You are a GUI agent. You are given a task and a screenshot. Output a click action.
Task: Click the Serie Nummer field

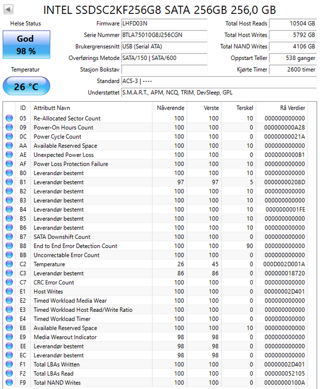pyautogui.click(x=164, y=35)
